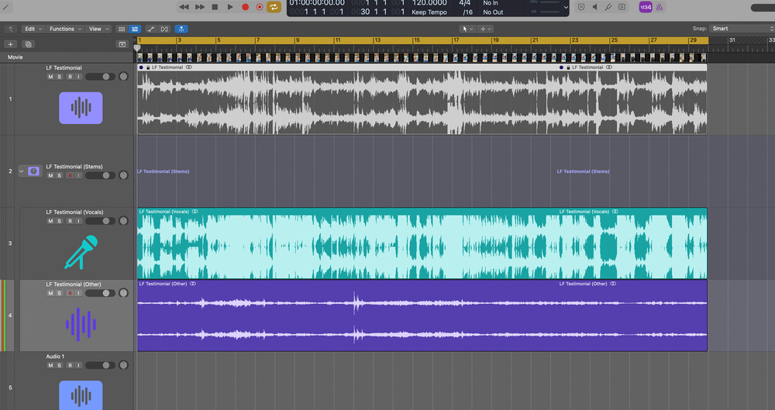Toggle the yellow Cycle mode button
Viewport: 775px width, 410px height.
[274, 7]
